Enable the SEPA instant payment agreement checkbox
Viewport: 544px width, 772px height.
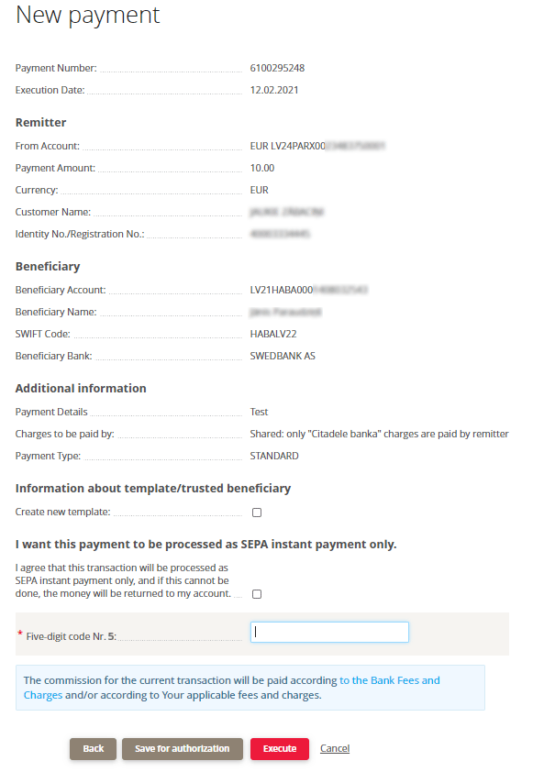pos(257,594)
